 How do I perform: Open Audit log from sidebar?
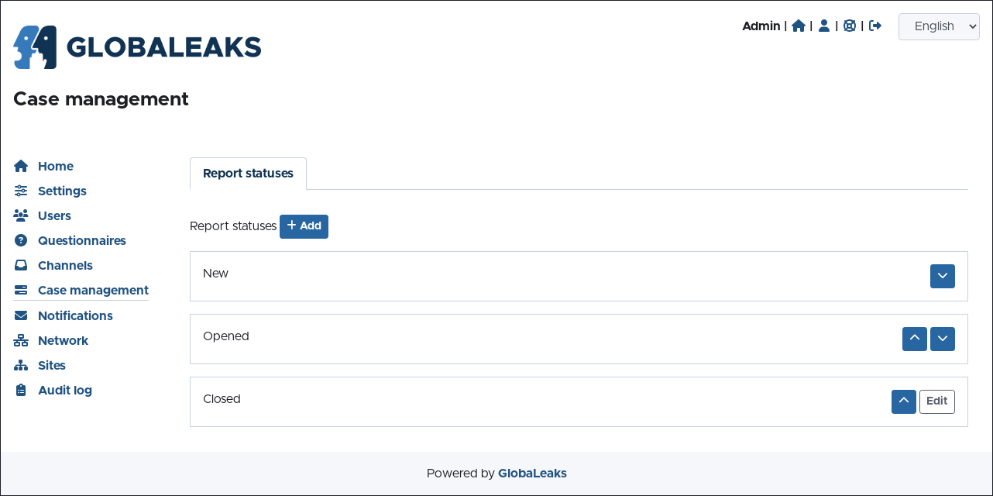(x=64, y=390)
